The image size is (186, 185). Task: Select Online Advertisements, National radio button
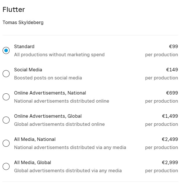6,97
